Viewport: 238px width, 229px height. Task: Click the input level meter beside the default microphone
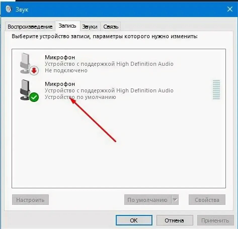[x=216, y=90]
